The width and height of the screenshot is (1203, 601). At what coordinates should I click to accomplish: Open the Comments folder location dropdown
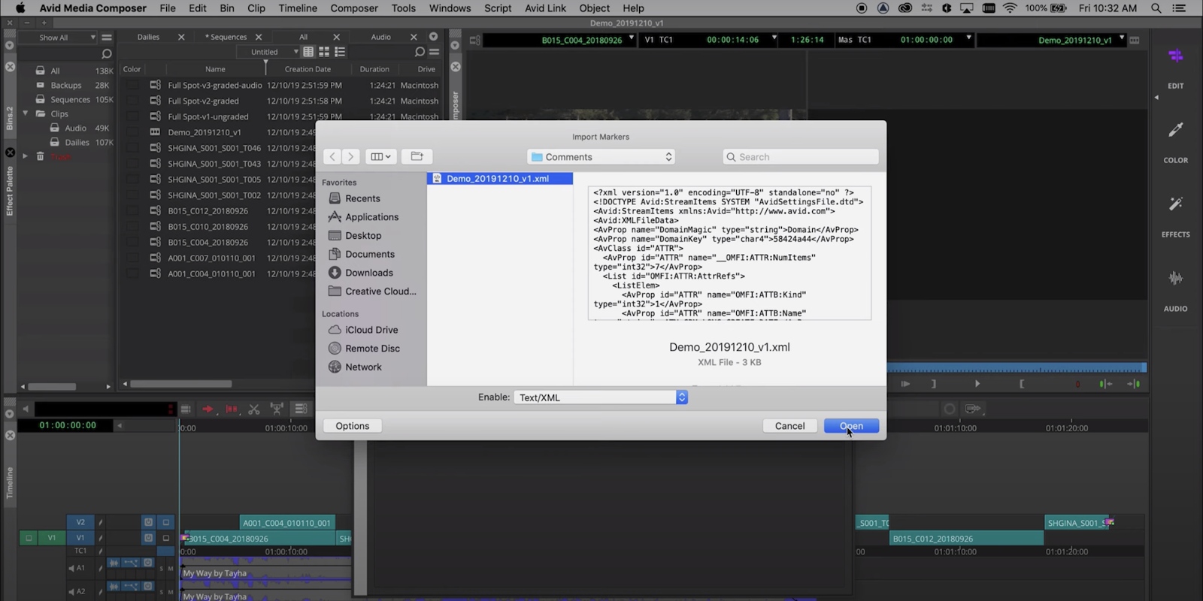click(x=601, y=157)
